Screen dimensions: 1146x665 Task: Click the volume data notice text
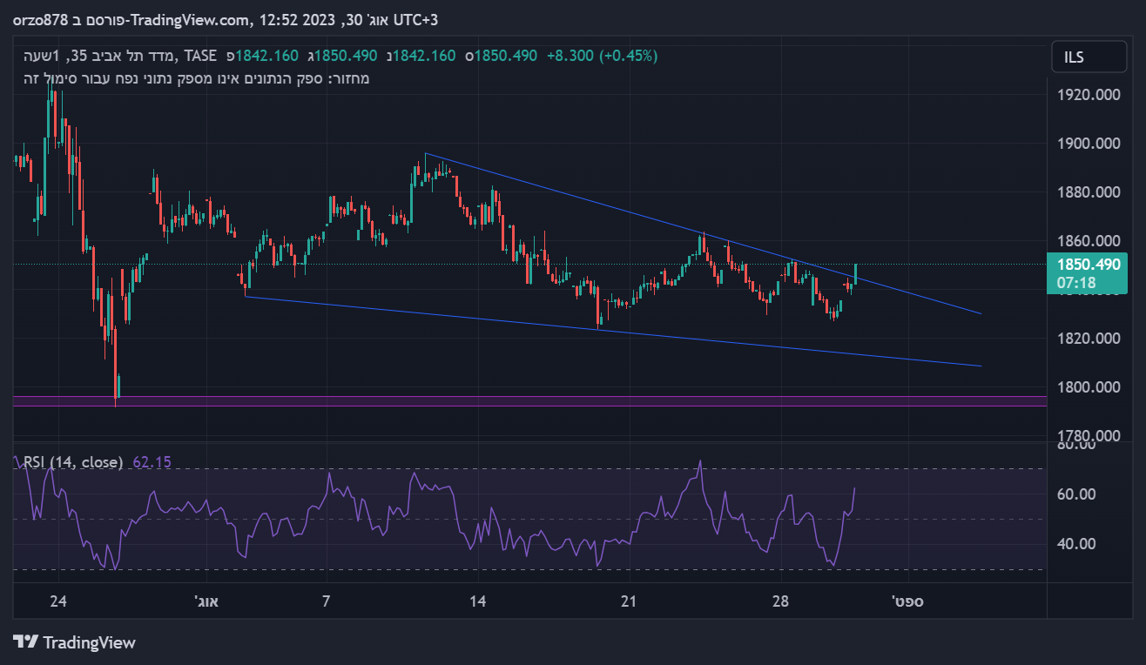coord(197,79)
